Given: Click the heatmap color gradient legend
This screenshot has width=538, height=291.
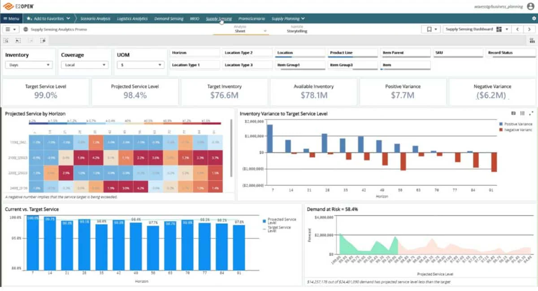Looking at the screenshot, I should [x=126, y=123].
